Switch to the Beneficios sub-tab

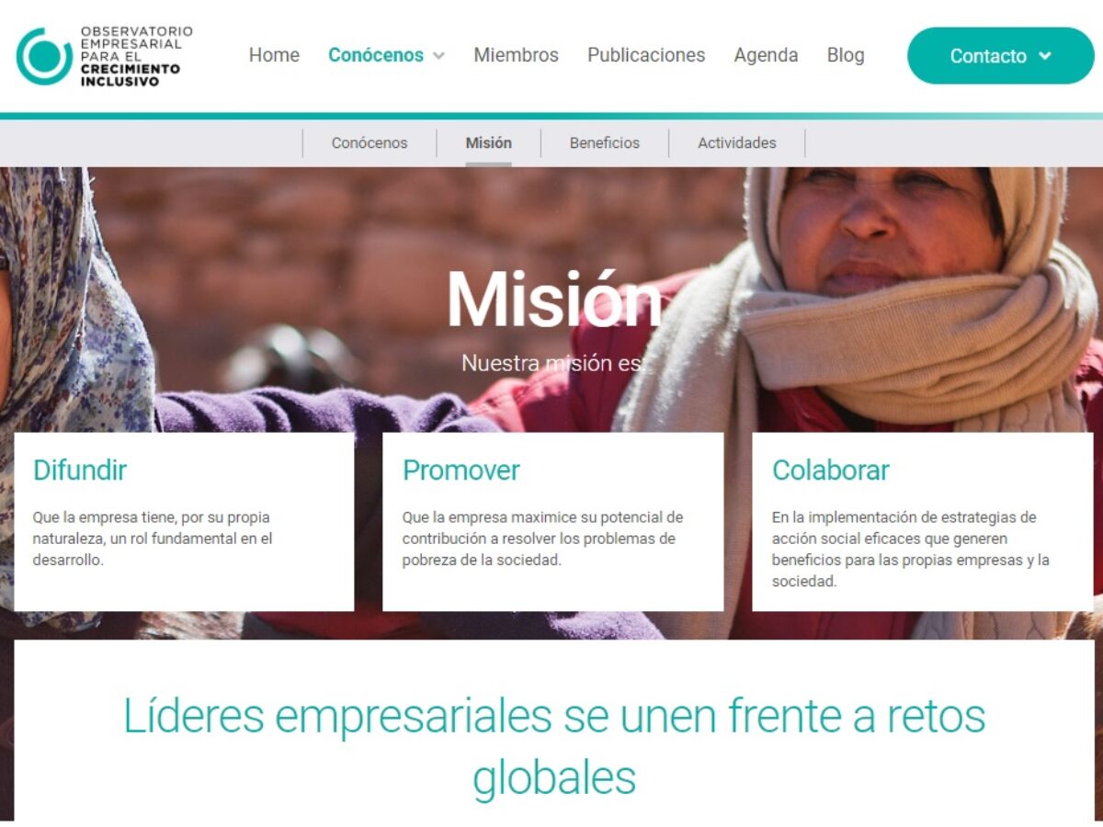pyautogui.click(x=605, y=143)
